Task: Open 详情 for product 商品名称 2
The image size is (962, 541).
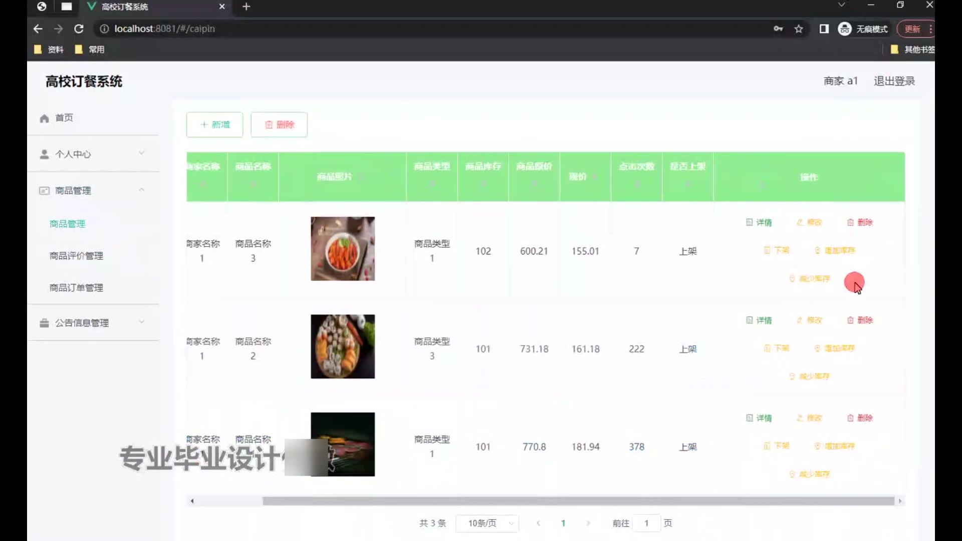Action: coord(759,320)
